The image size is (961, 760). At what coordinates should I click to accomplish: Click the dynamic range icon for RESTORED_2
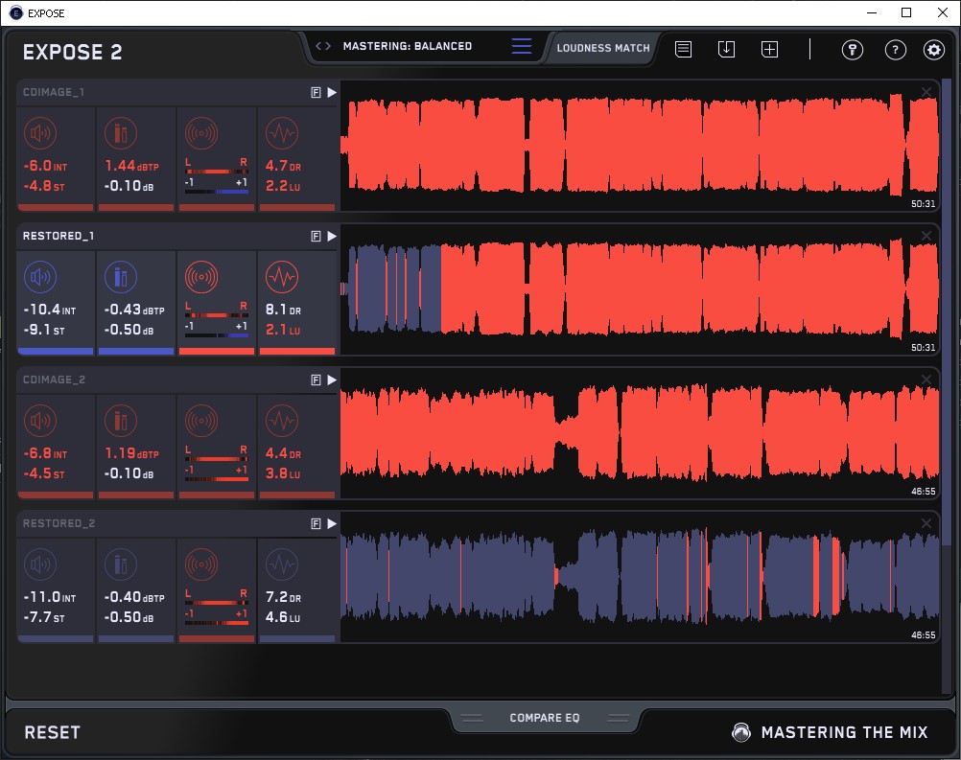coord(282,564)
